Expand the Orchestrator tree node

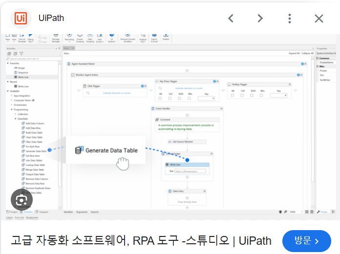click(12, 105)
